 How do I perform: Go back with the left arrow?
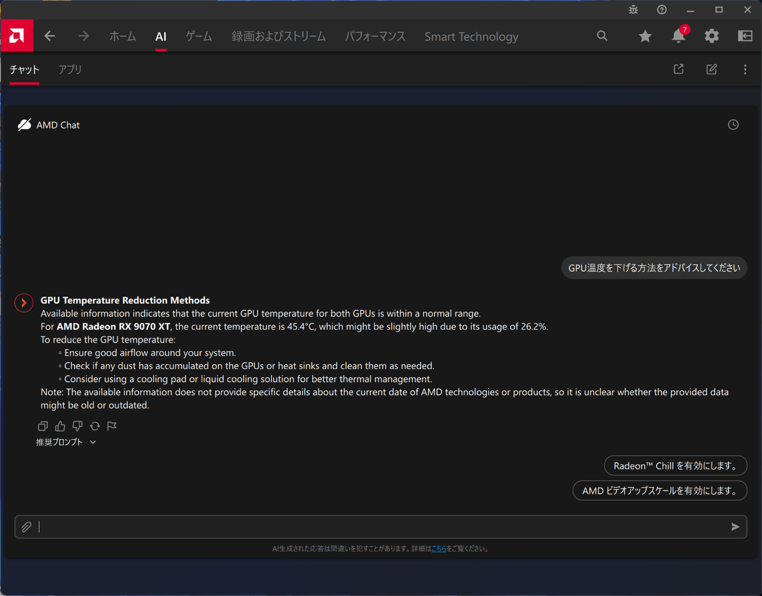(x=50, y=36)
